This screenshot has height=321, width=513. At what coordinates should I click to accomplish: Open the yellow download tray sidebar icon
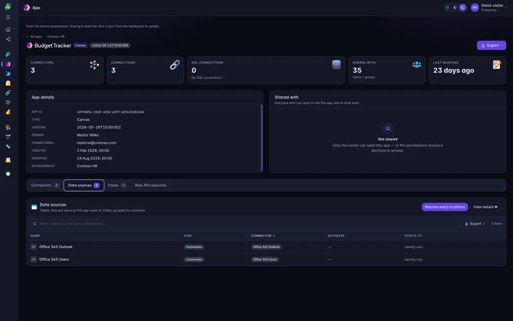(8, 160)
